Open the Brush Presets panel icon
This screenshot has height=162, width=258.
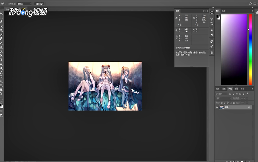tap(212, 24)
